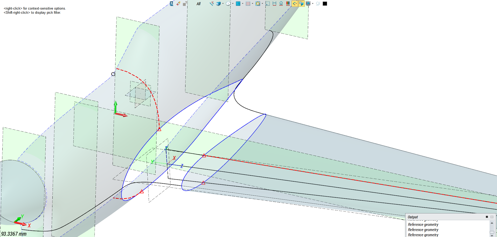This screenshot has height=237, width=497.
Task: Select the eraser tool icon
Action: (178, 4)
